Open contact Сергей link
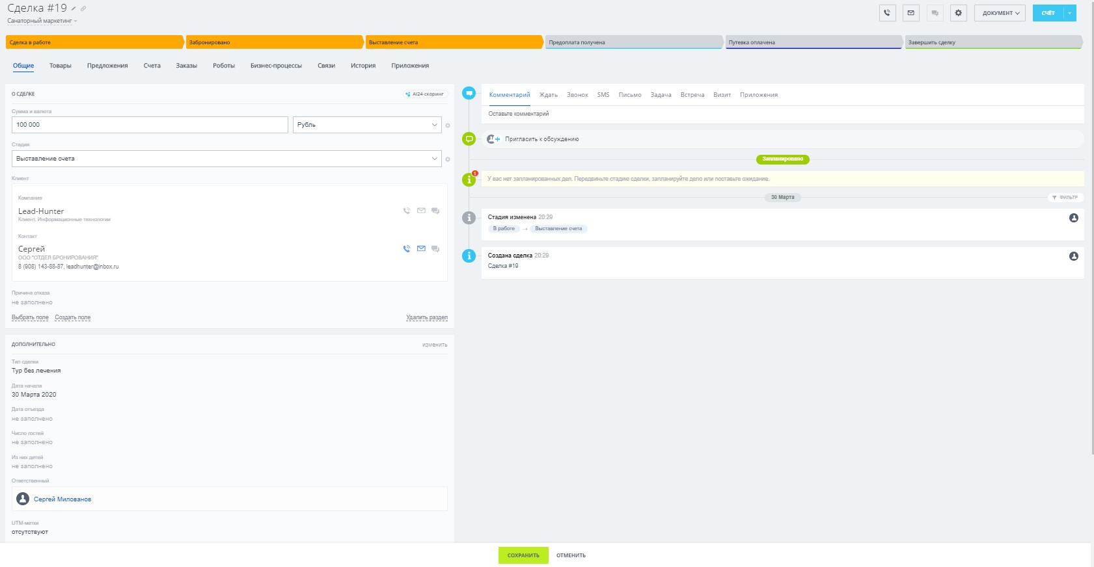 (x=31, y=249)
